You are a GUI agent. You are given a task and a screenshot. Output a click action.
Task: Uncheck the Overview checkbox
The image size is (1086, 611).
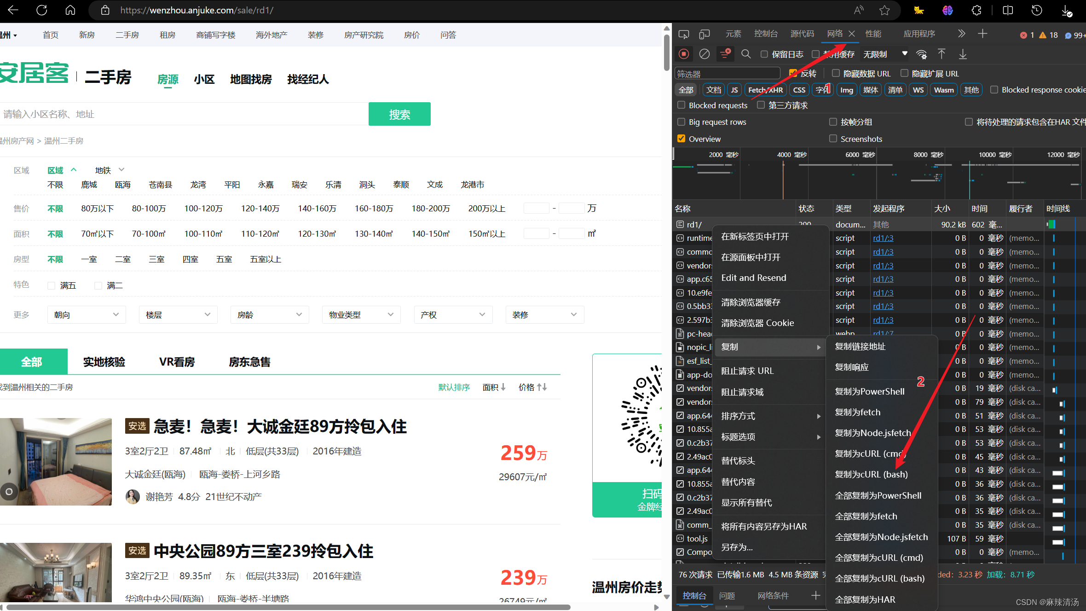[x=682, y=139]
